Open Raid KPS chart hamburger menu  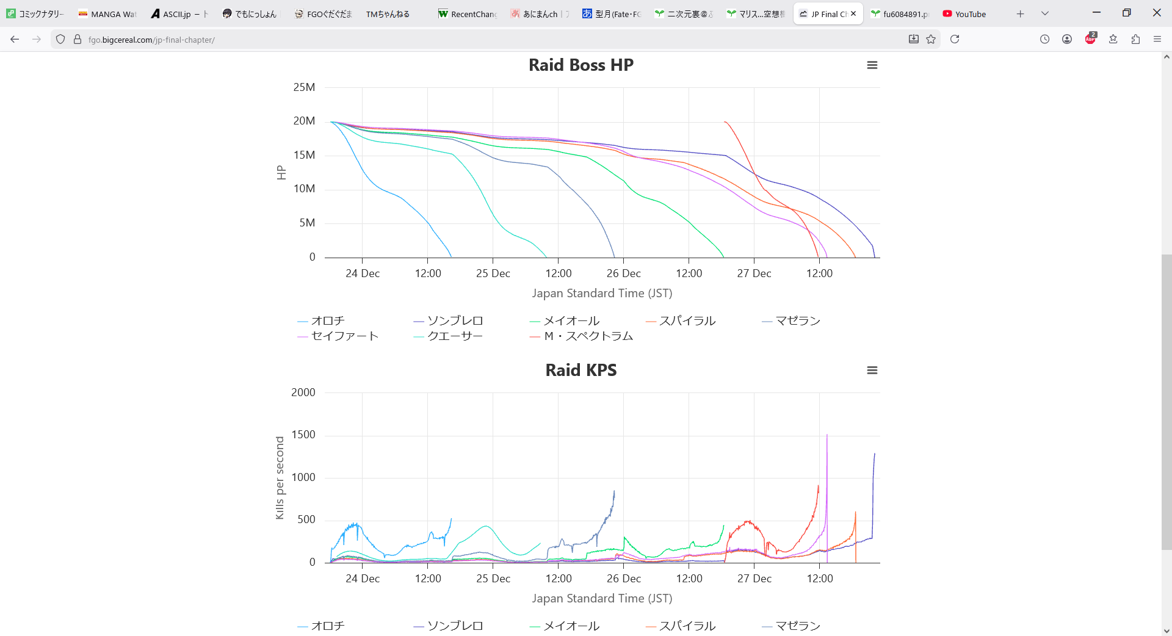coord(872,370)
